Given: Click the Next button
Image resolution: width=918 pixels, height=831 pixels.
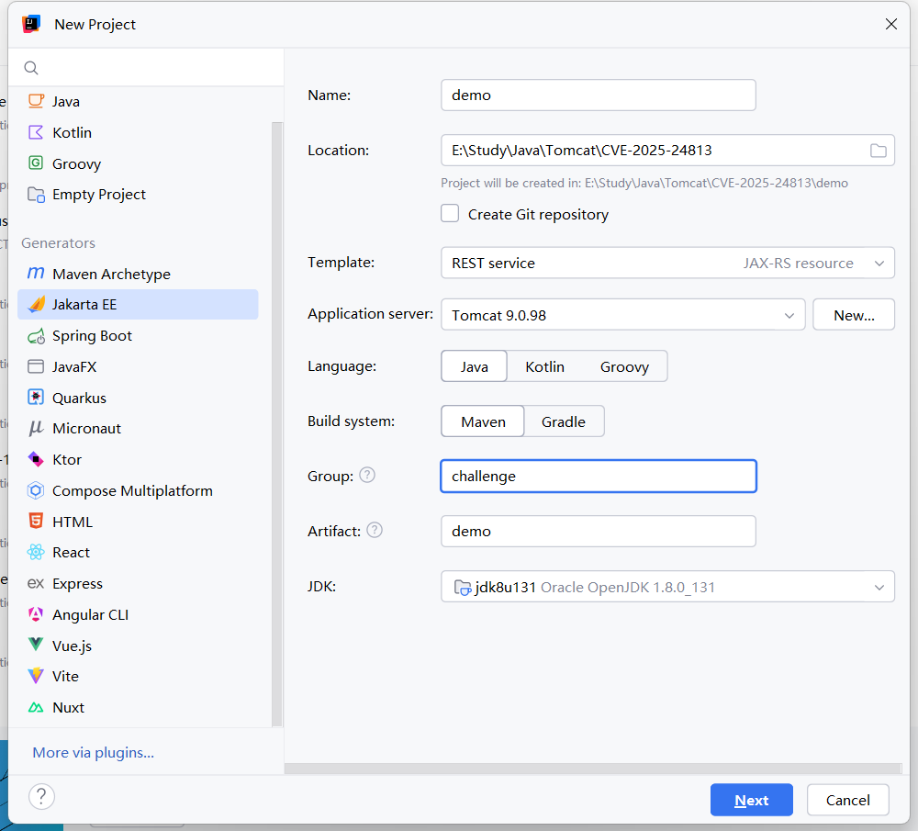Looking at the screenshot, I should (x=751, y=800).
